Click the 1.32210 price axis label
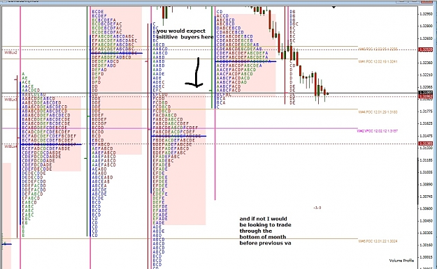Viewport: 437px width, 269px height. [427, 75]
